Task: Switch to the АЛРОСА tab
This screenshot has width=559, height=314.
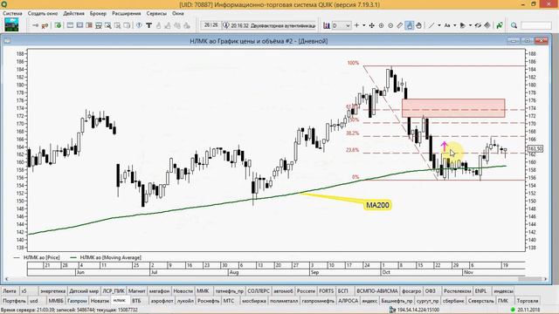Action: coord(348,301)
